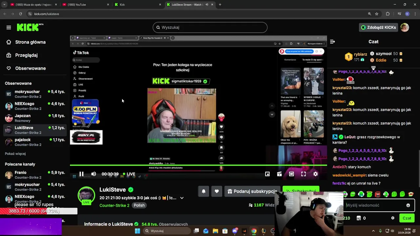Switch to Muza do opału YouTube tab
The image size is (420, 236).
click(34, 5)
